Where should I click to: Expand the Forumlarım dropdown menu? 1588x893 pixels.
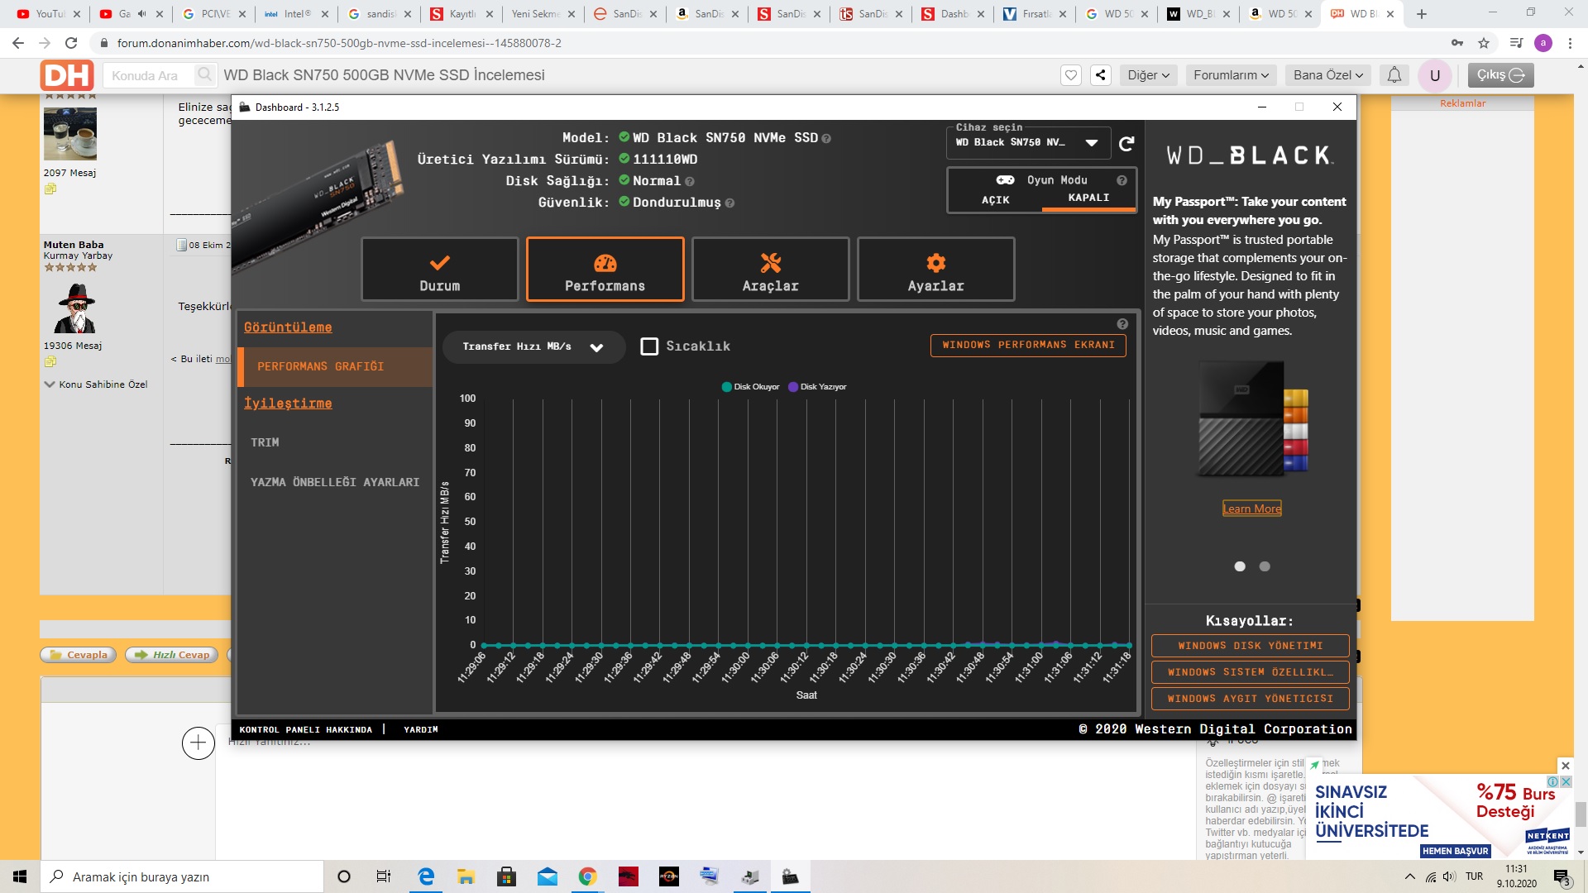pyautogui.click(x=1230, y=75)
